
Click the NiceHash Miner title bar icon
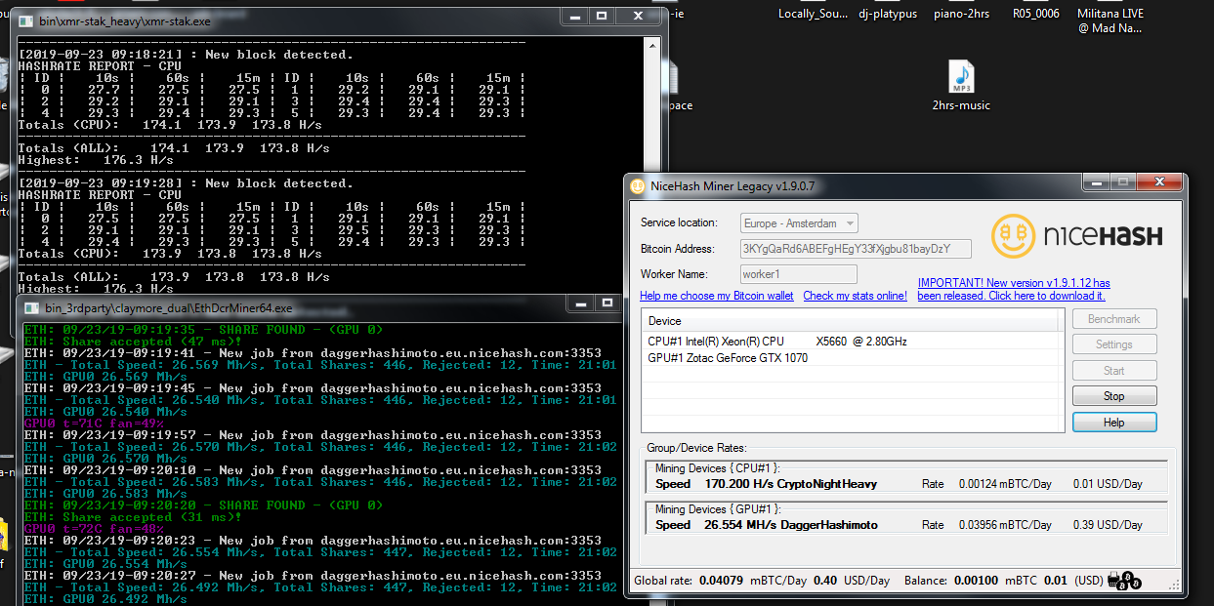point(637,186)
